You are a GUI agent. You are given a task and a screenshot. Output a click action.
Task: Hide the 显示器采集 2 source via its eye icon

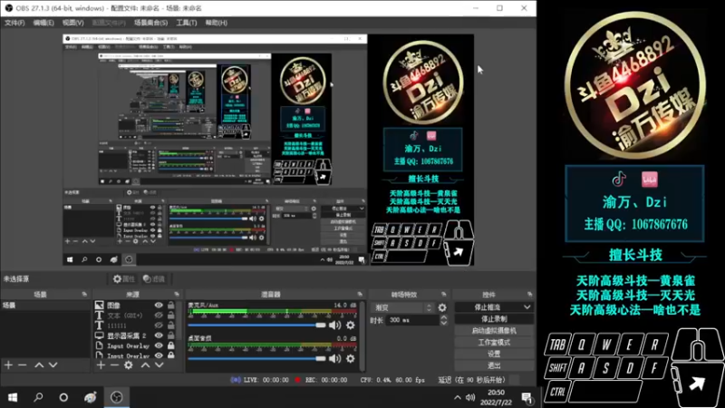pos(159,335)
